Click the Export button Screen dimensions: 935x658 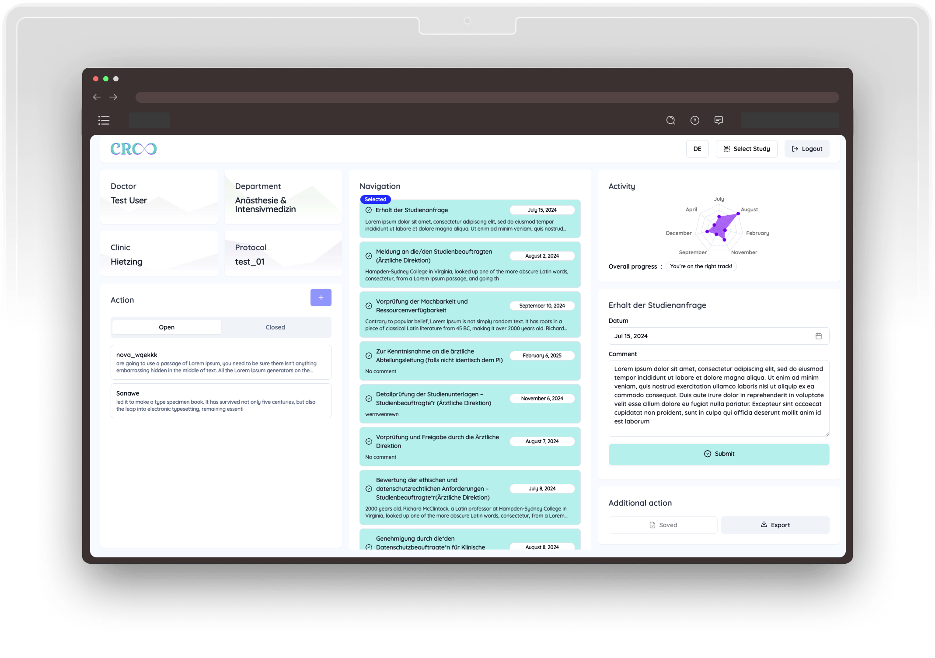click(x=775, y=525)
